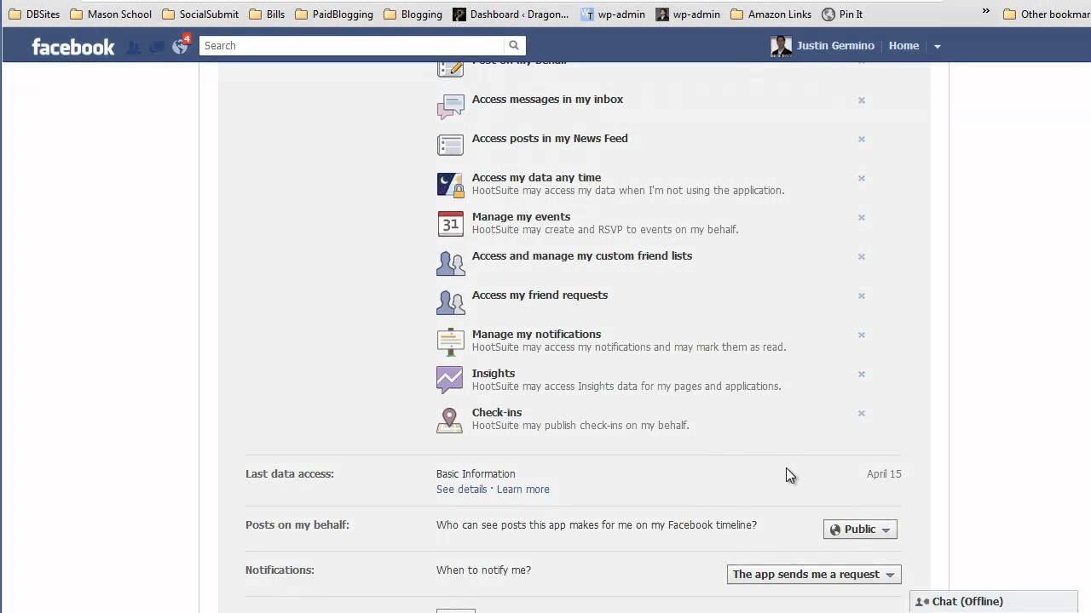This screenshot has height=613, width=1091.
Task: Open Mason School bookmark folder
Action: coord(111,14)
